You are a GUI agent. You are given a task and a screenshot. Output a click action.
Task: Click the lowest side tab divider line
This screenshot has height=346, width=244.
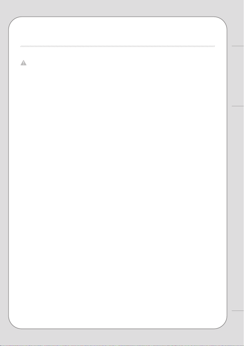[238, 311]
